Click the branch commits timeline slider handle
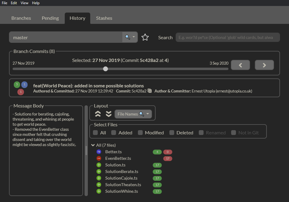 pyautogui.click(x=106, y=69)
